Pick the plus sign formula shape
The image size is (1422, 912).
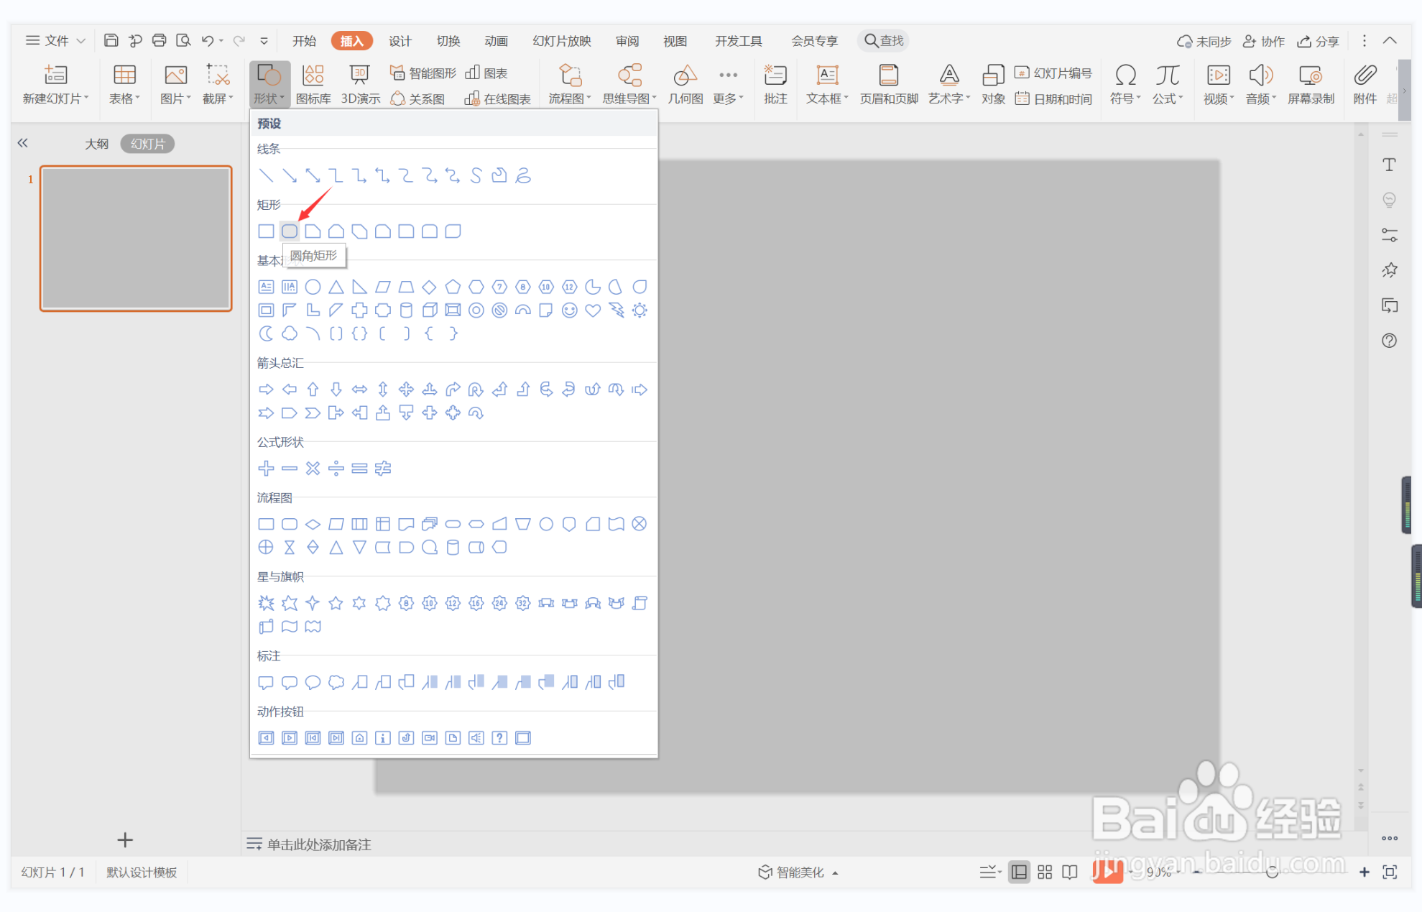(x=266, y=469)
